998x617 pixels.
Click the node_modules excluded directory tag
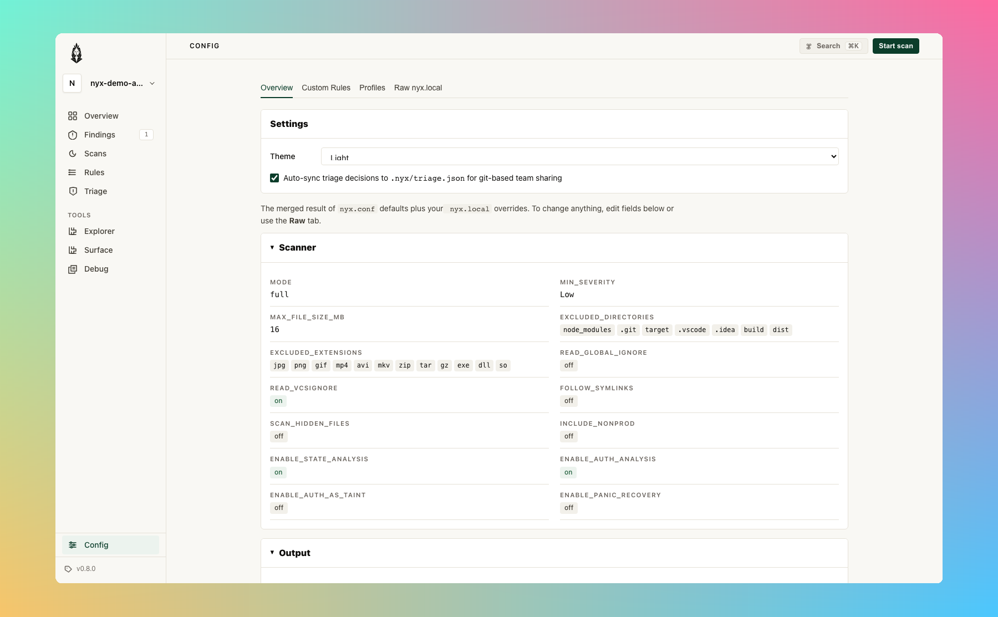(587, 330)
